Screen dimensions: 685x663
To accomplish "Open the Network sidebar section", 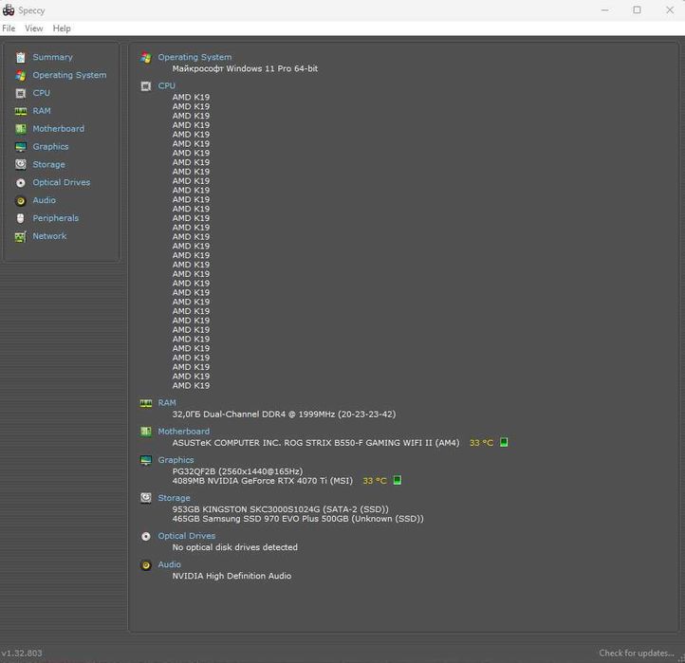I will (x=49, y=236).
